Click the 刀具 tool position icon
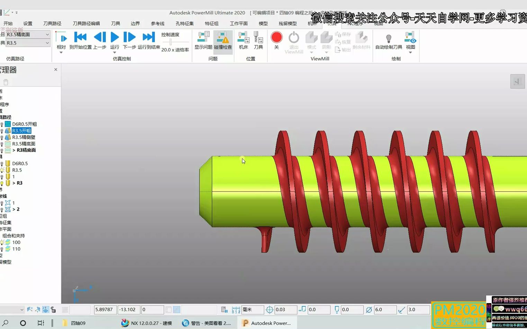Viewport: 527px width, 329px height. [258, 37]
